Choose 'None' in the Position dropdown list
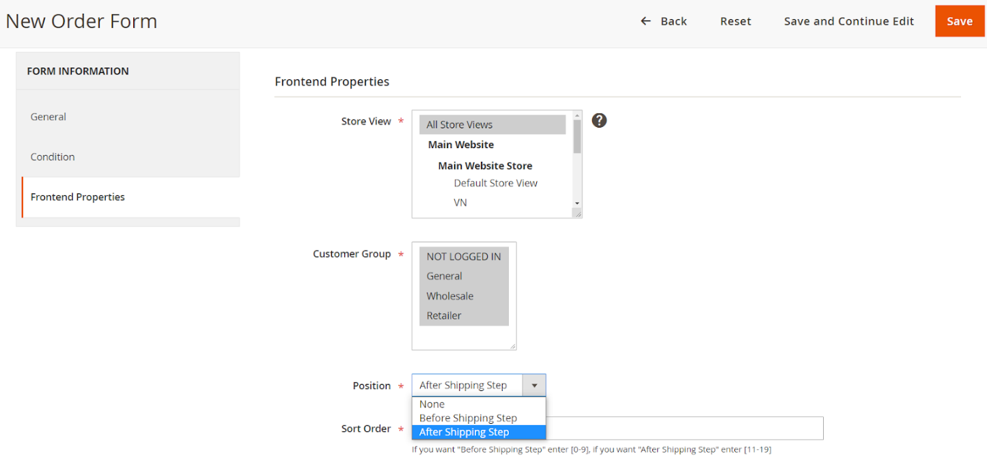The image size is (987, 460). point(432,404)
